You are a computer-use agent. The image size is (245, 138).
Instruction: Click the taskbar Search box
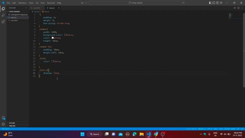(x=95, y=134)
